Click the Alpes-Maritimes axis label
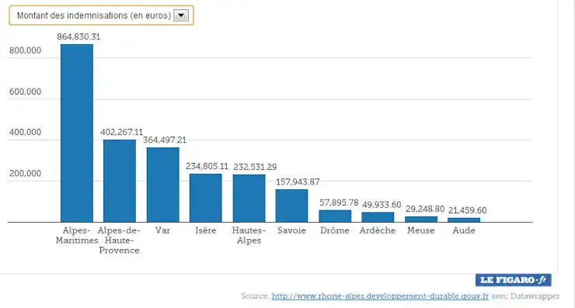The image size is (575, 308). coord(77,235)
